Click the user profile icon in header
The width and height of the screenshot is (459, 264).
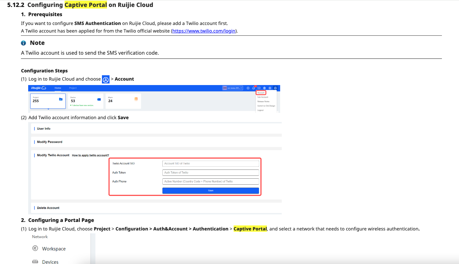275,88
